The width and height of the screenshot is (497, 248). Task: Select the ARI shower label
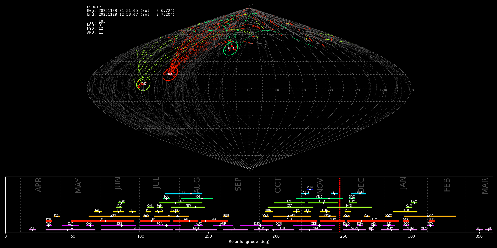coord(114,215)
